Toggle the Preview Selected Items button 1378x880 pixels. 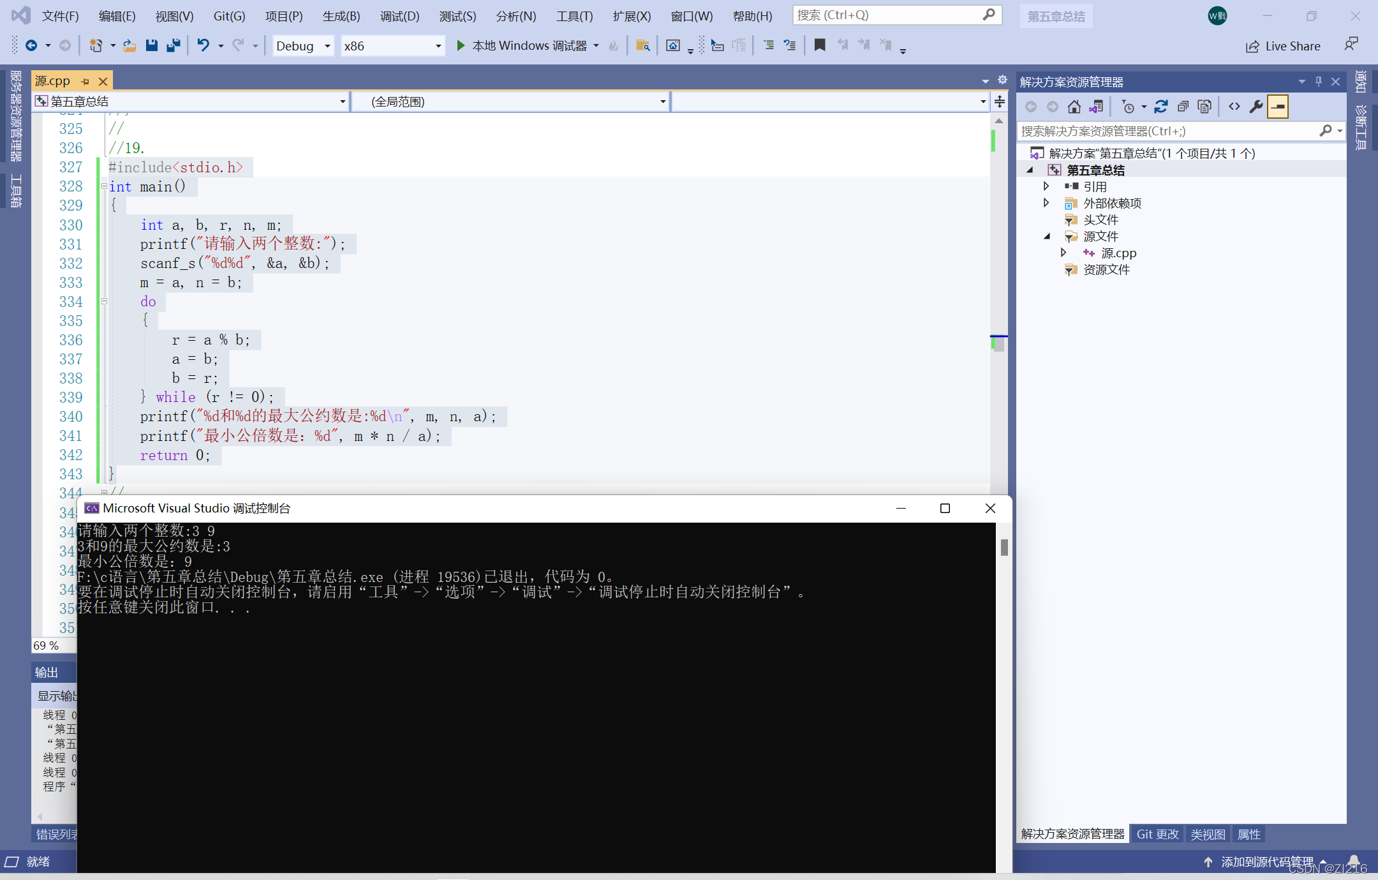pos(1278,107)
